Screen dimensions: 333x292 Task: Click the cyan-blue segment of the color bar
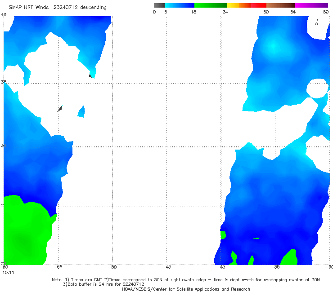pyautogui.click(x=180, y=5)
